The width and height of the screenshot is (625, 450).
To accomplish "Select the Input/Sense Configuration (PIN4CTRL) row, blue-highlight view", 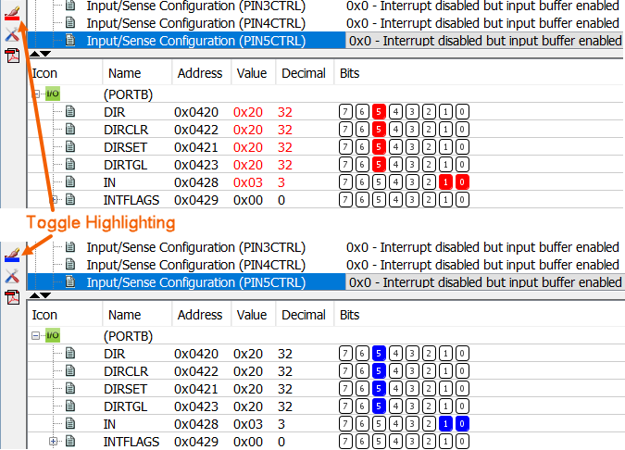I will [x=196, y=265].
